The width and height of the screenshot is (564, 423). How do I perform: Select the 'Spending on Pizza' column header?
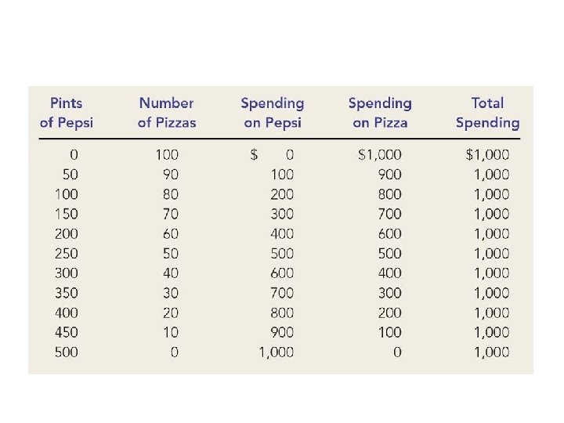click(x=380, y=112)
